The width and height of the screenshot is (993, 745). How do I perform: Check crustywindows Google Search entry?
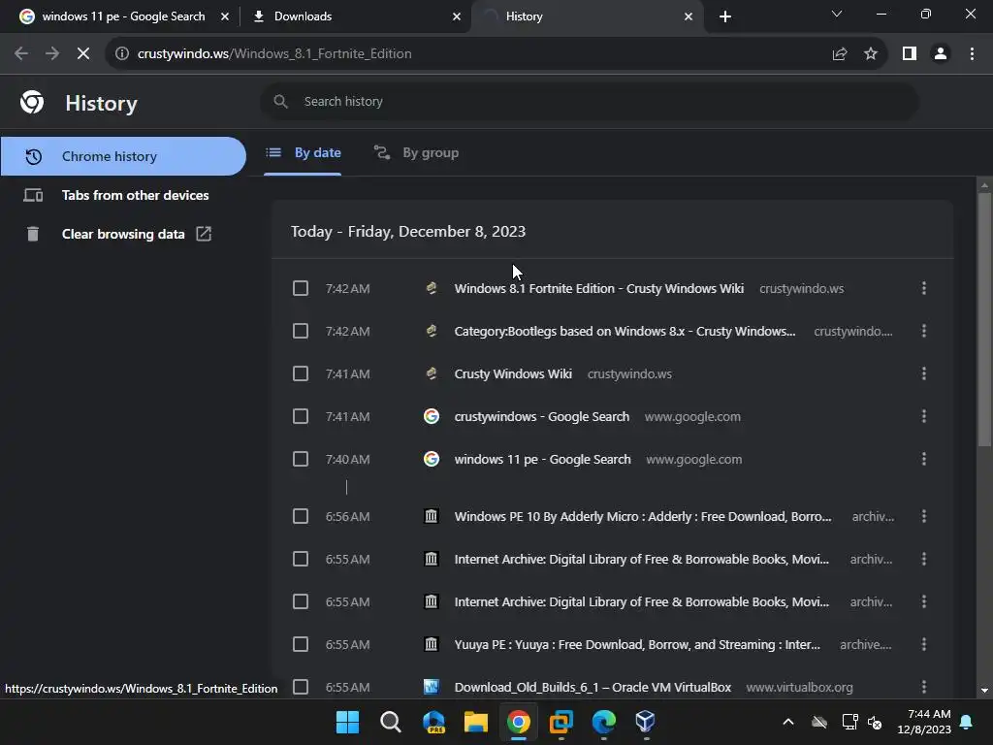pos(301,416)
